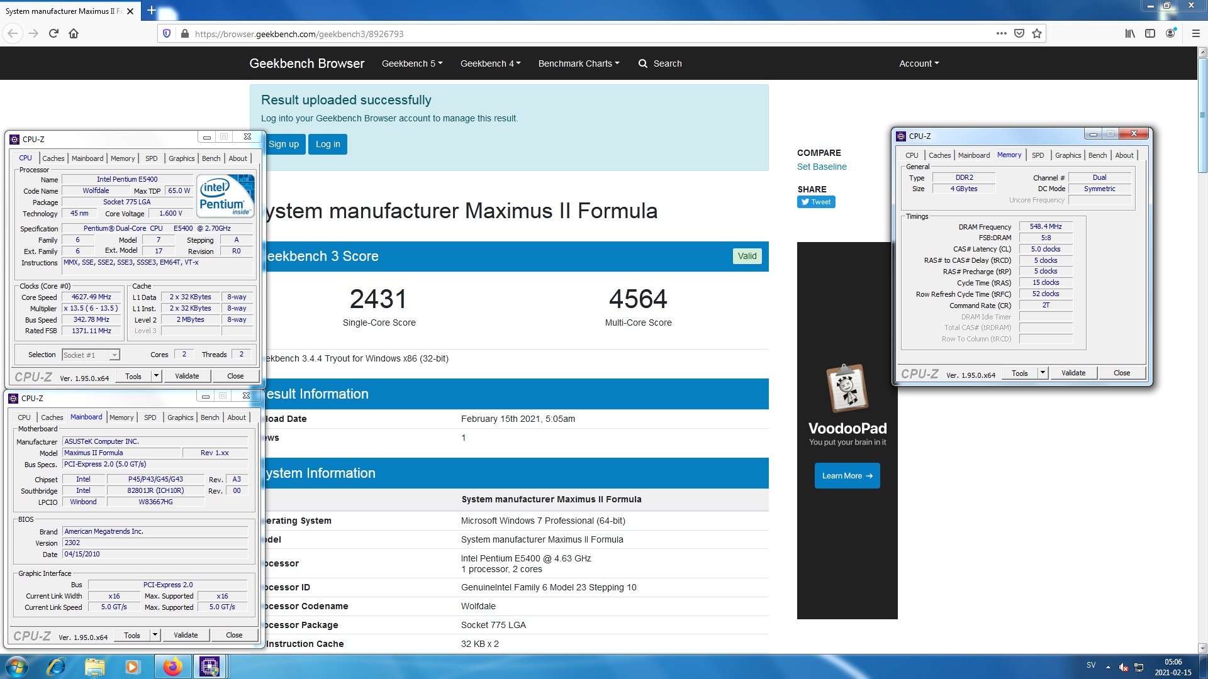The width and height of the screenshot is (1208, 679).
Task: Click the site padlock security icon
Action: tap(184, 33)
